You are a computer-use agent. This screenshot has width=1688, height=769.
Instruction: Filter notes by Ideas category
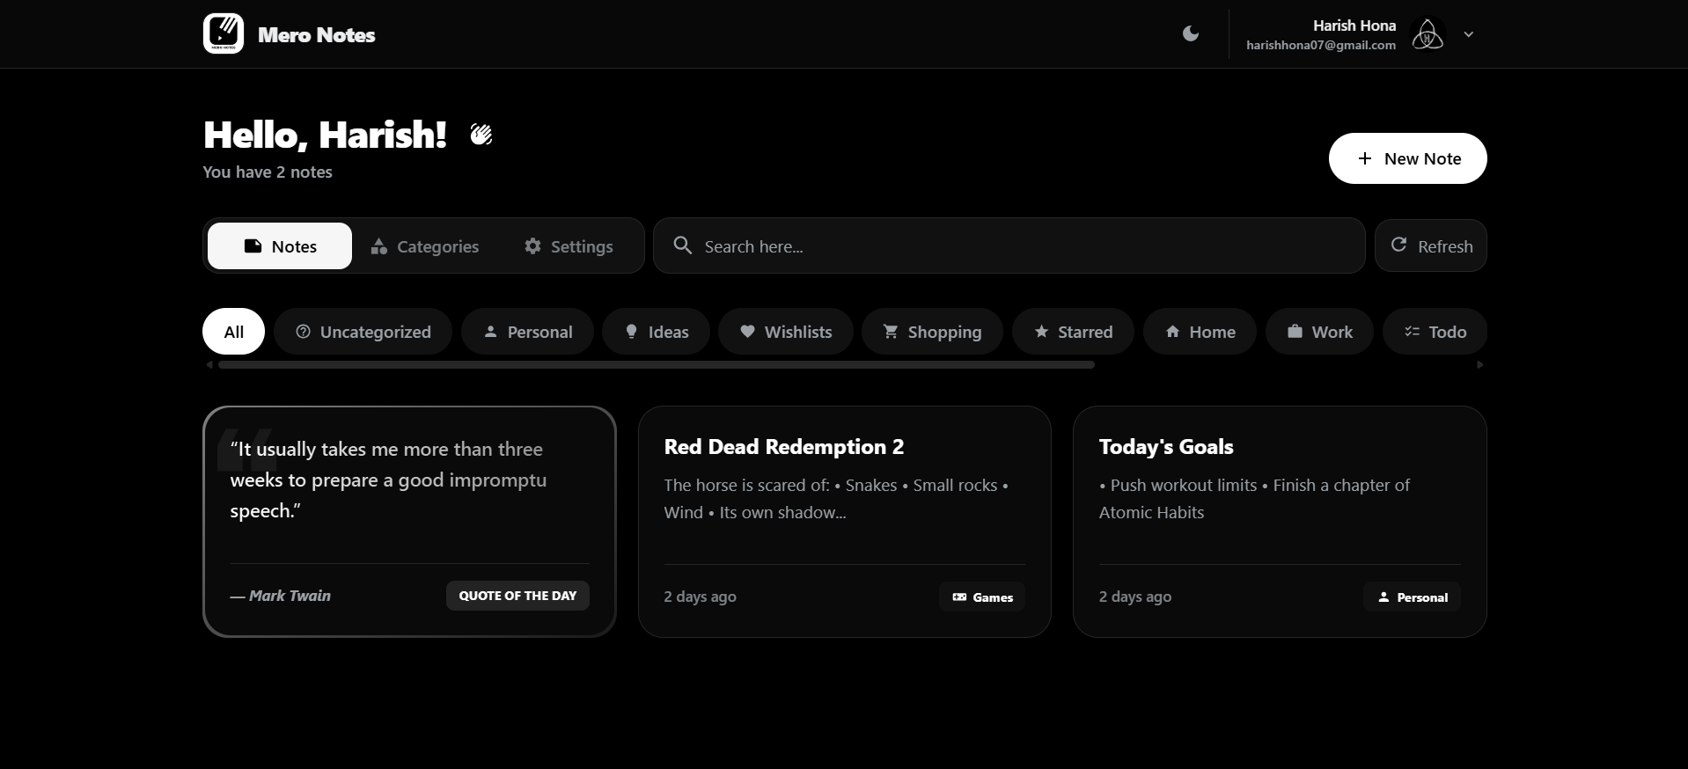point(656,332)
